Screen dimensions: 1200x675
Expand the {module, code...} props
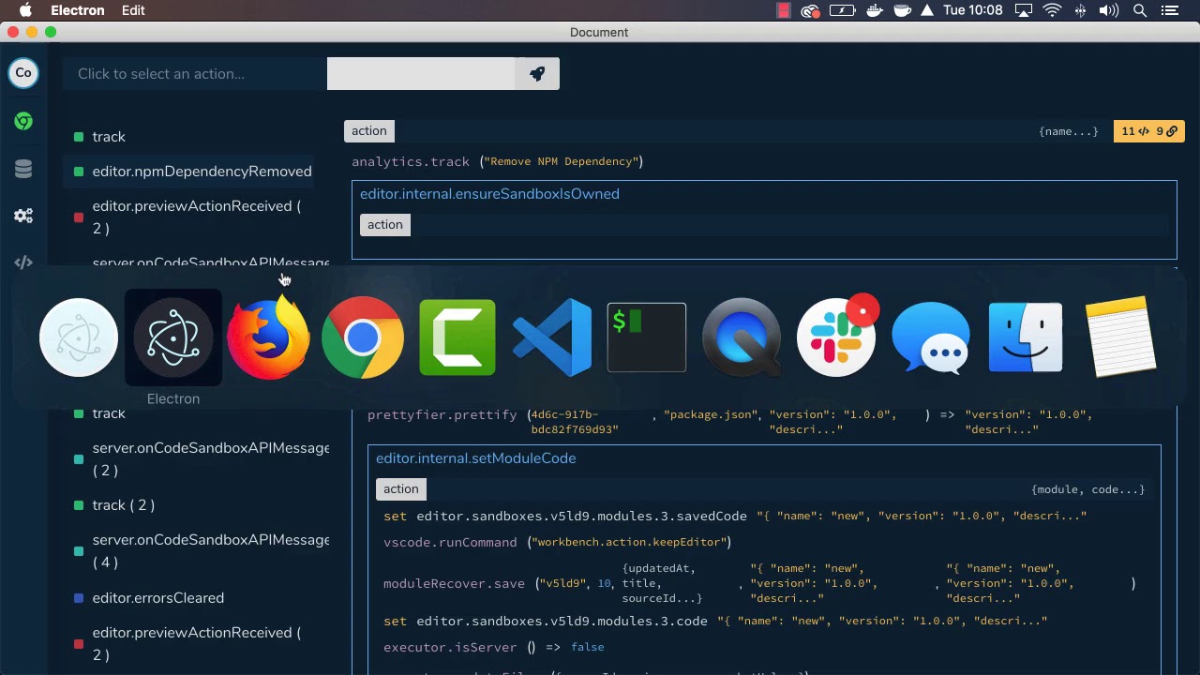point(1087,489)
